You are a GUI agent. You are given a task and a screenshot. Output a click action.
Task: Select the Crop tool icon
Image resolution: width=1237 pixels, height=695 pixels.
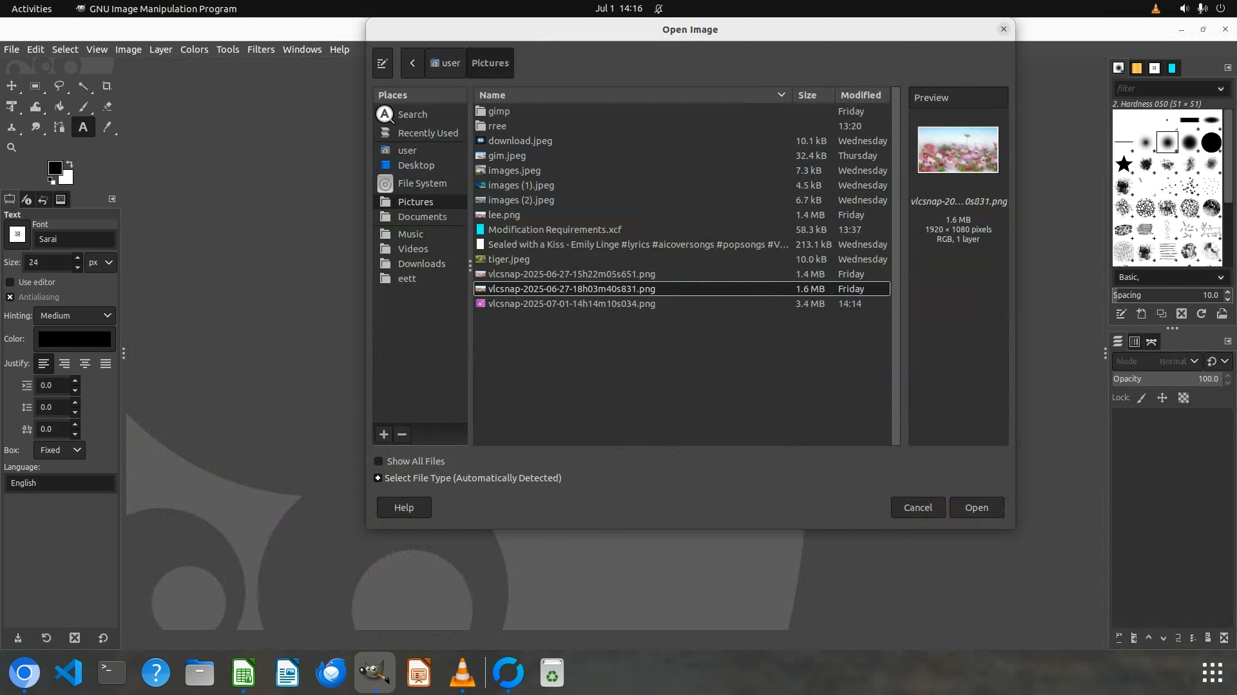107,86
